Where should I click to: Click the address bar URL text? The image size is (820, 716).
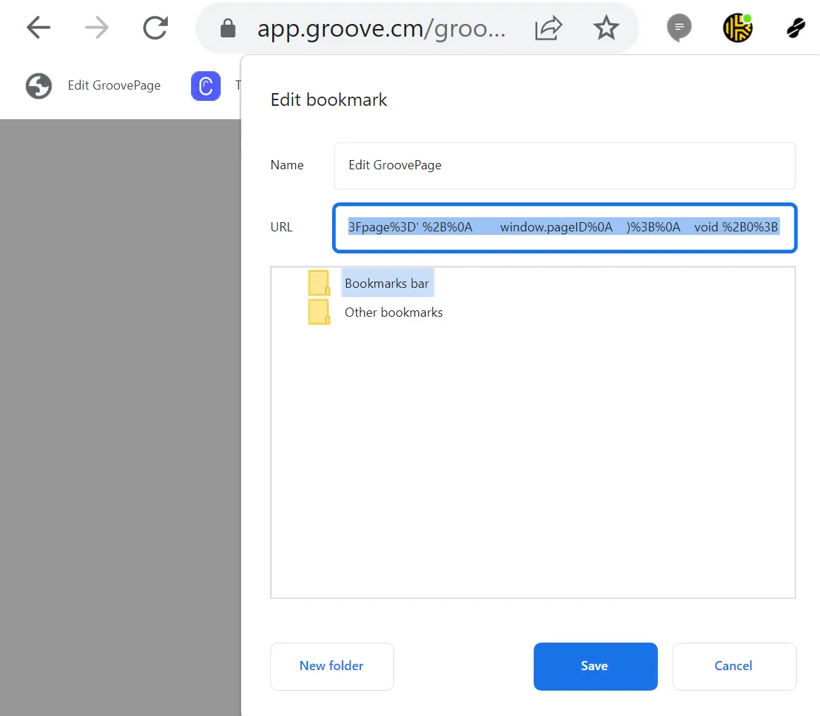(381, 28)
